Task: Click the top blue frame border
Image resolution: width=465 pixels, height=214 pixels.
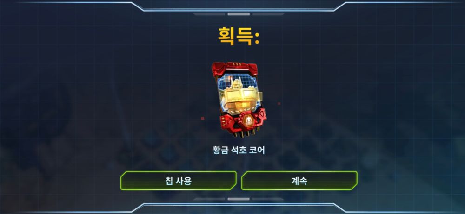Action: point(239,11)
